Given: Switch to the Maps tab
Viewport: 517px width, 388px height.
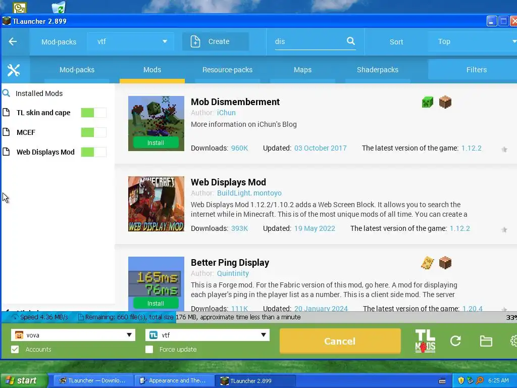Looking at the screenshot, I should tap(302, 70).
